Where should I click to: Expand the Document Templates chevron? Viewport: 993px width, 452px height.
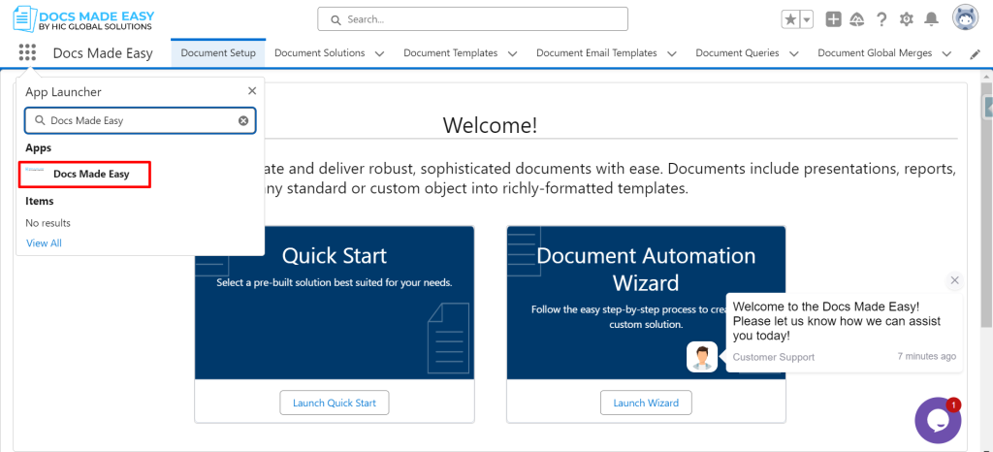(x=512, y=53)
